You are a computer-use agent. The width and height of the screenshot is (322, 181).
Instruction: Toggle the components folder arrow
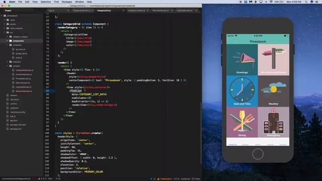[x=7, y=41]
